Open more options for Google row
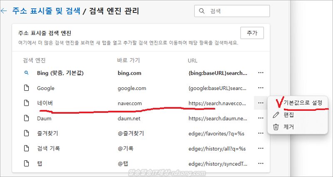333x177 pixels. (x=261, y=88)
